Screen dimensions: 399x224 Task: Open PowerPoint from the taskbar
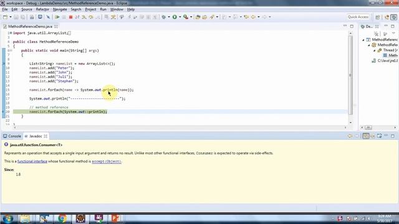(x=115, y=218)
